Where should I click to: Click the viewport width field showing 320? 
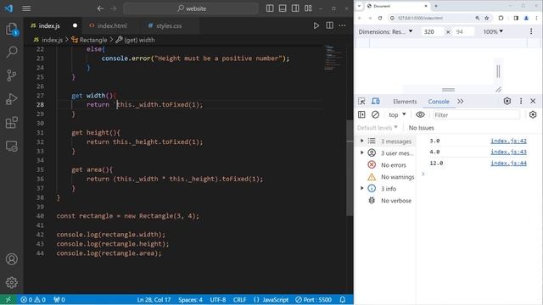point(432,31)
